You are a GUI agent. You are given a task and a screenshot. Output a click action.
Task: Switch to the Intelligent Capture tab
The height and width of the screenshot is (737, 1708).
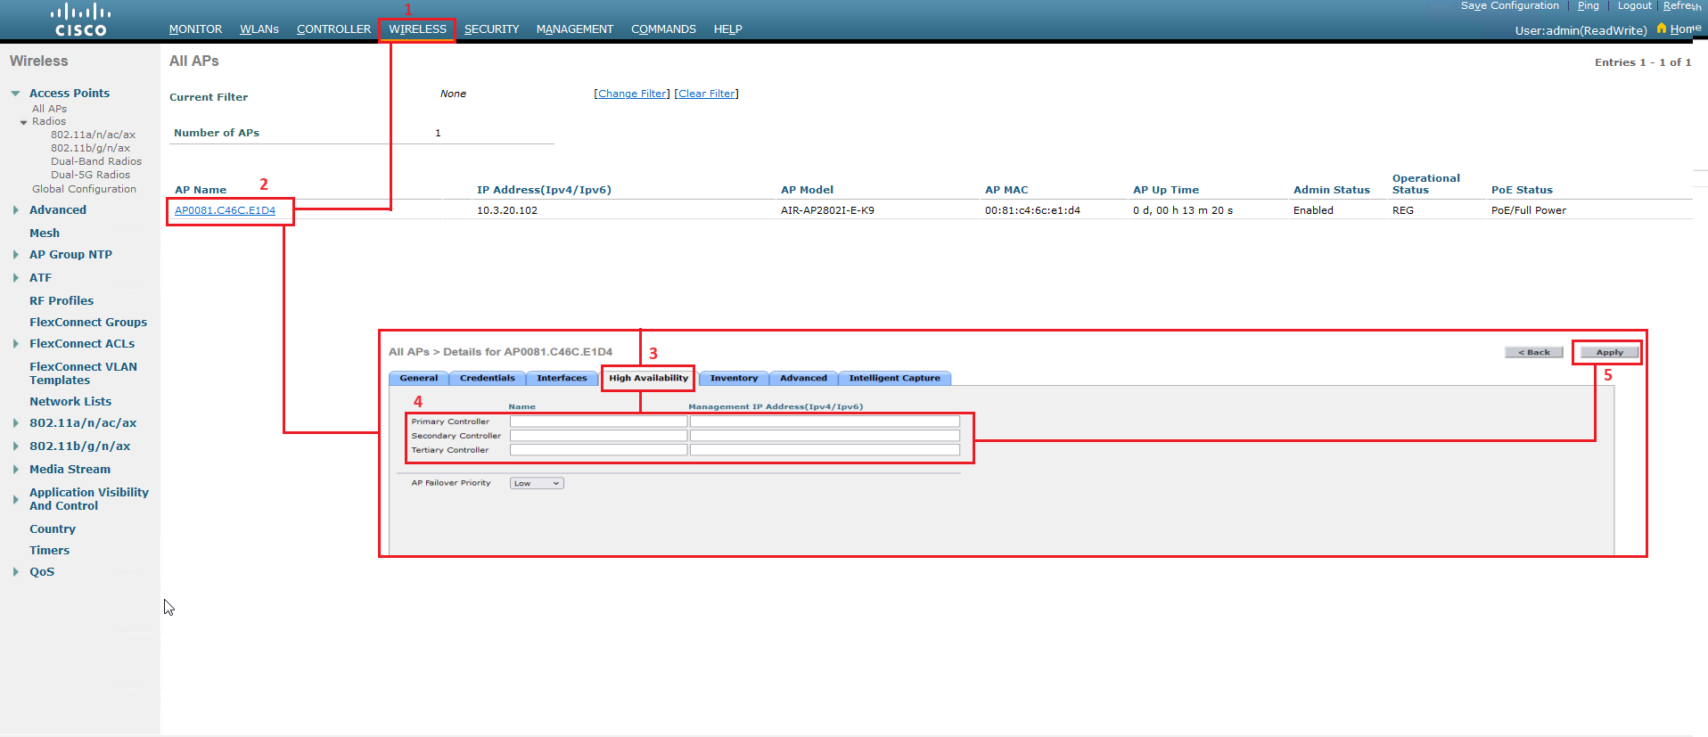(x=894, y=378)
